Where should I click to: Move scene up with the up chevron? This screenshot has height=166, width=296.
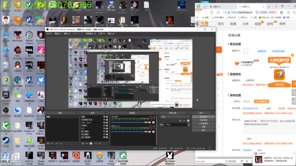(57, 143)
